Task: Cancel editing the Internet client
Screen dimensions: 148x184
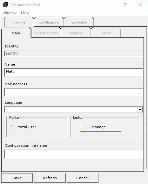Action: tap(83, 178)
